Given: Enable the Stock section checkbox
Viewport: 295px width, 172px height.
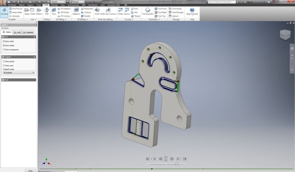Looking at the screenshot, I should 3,80.
